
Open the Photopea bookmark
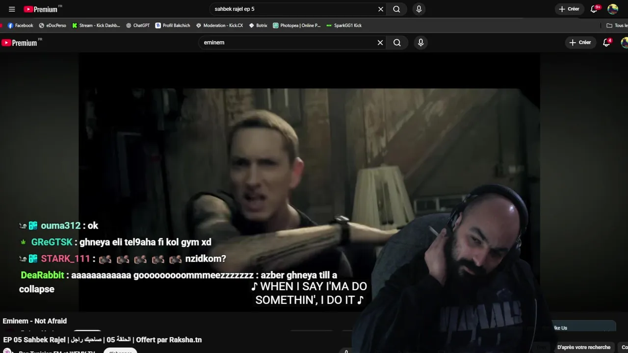click(x=297, y=25)
